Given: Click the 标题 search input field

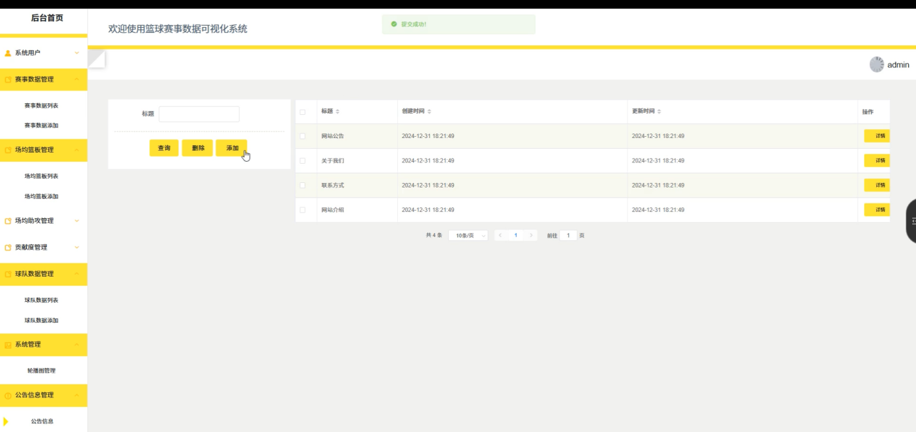Looking at the screenshot, I should click(x=199, y=114).
